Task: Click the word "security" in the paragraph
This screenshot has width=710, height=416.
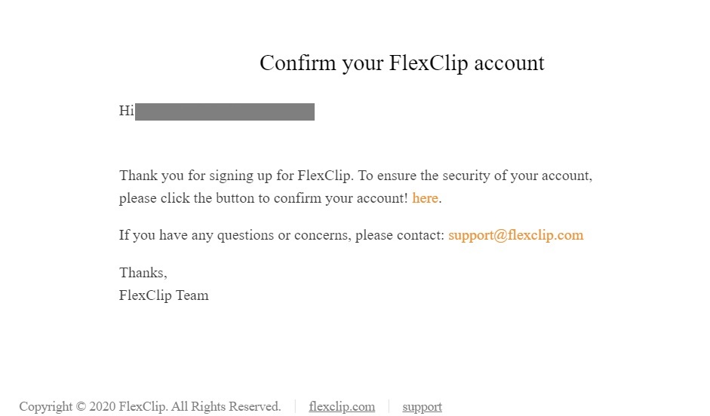Action: click(466, 176)
